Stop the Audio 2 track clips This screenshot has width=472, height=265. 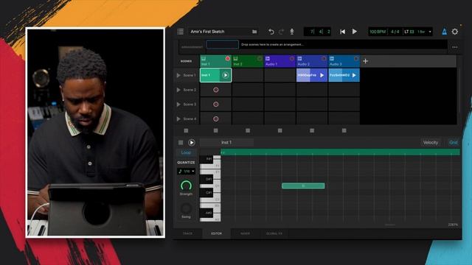pyautogui.click(x=312, y=130)
